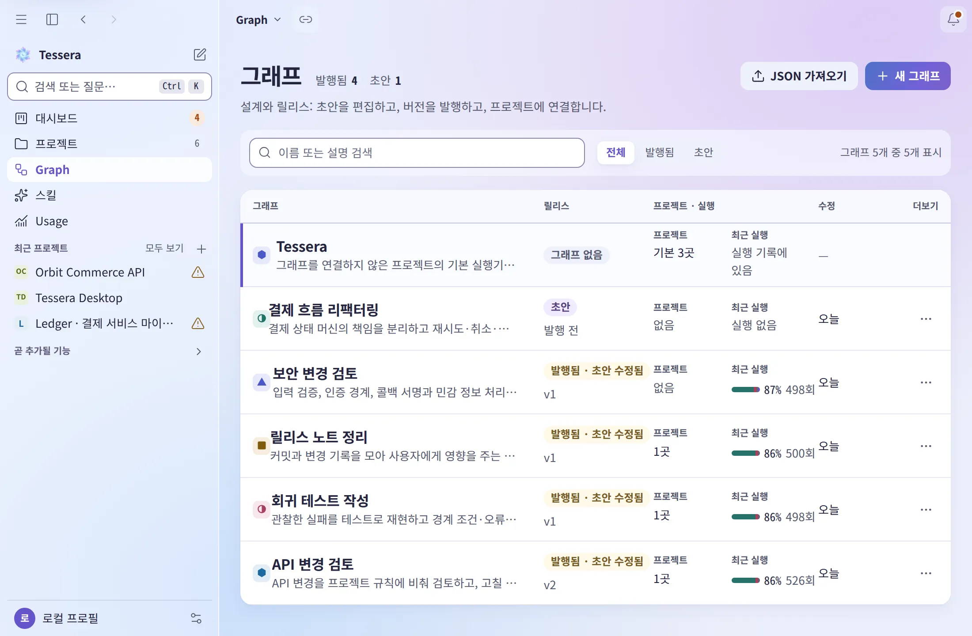Open notifications bell icon
Viewport: 972px width, 636px height.
(x=953, y=19)
